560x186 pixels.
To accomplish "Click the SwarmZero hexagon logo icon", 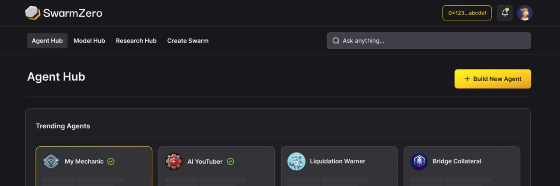I will (32, 13).
